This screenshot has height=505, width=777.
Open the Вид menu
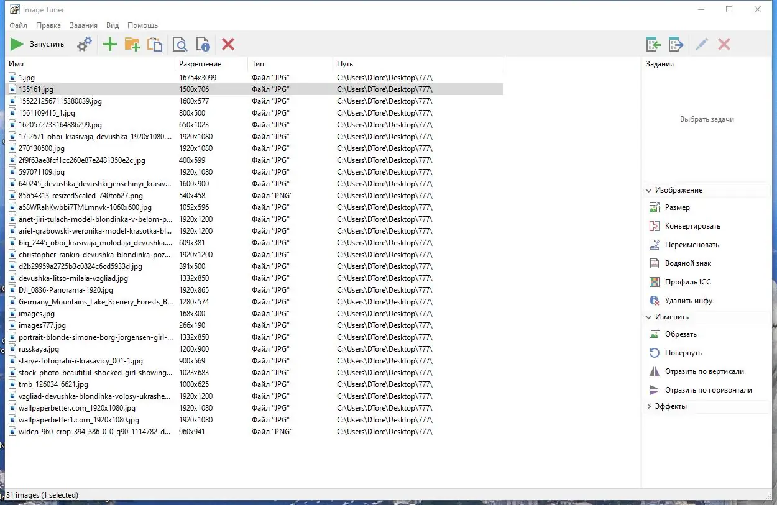113,25
